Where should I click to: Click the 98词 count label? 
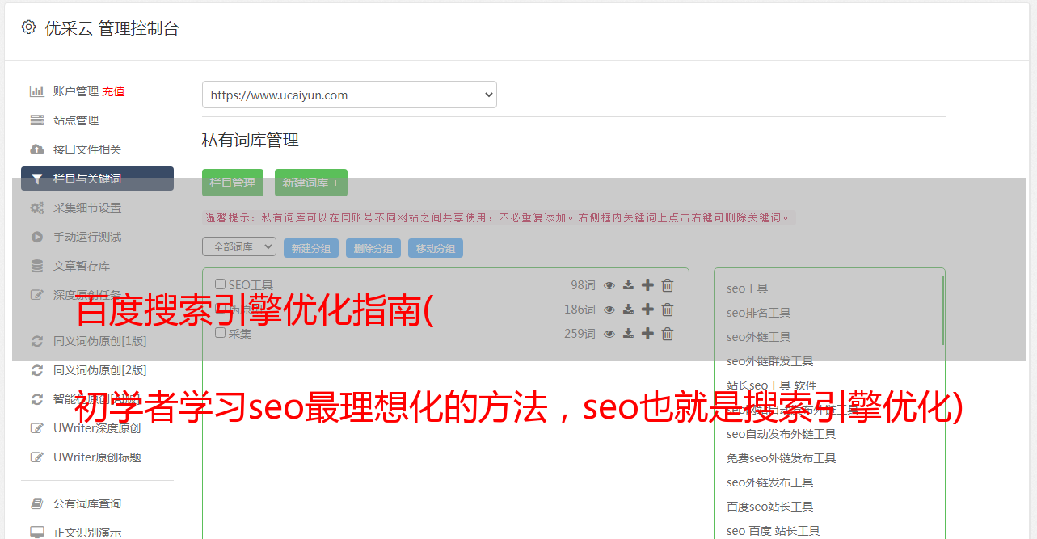tap(583, 285)
